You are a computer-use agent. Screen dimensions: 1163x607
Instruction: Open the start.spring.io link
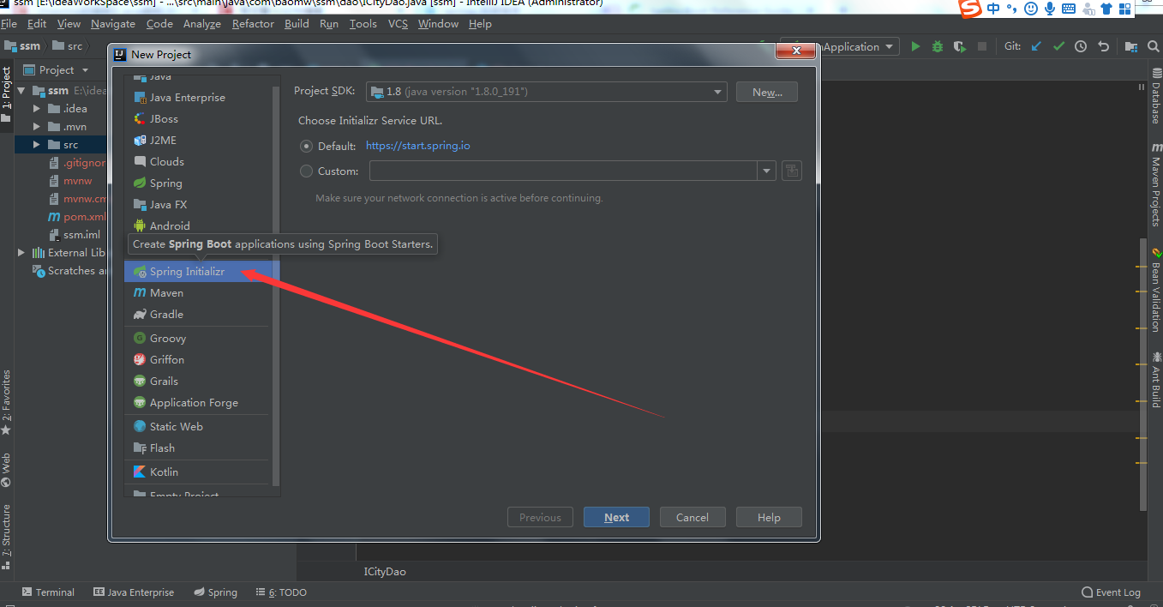point(417,146)
